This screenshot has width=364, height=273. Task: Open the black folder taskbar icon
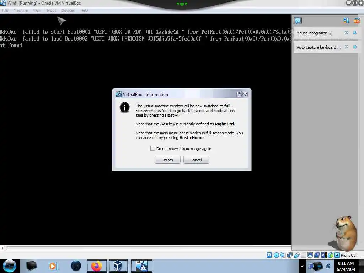click(x=31, y=266)
